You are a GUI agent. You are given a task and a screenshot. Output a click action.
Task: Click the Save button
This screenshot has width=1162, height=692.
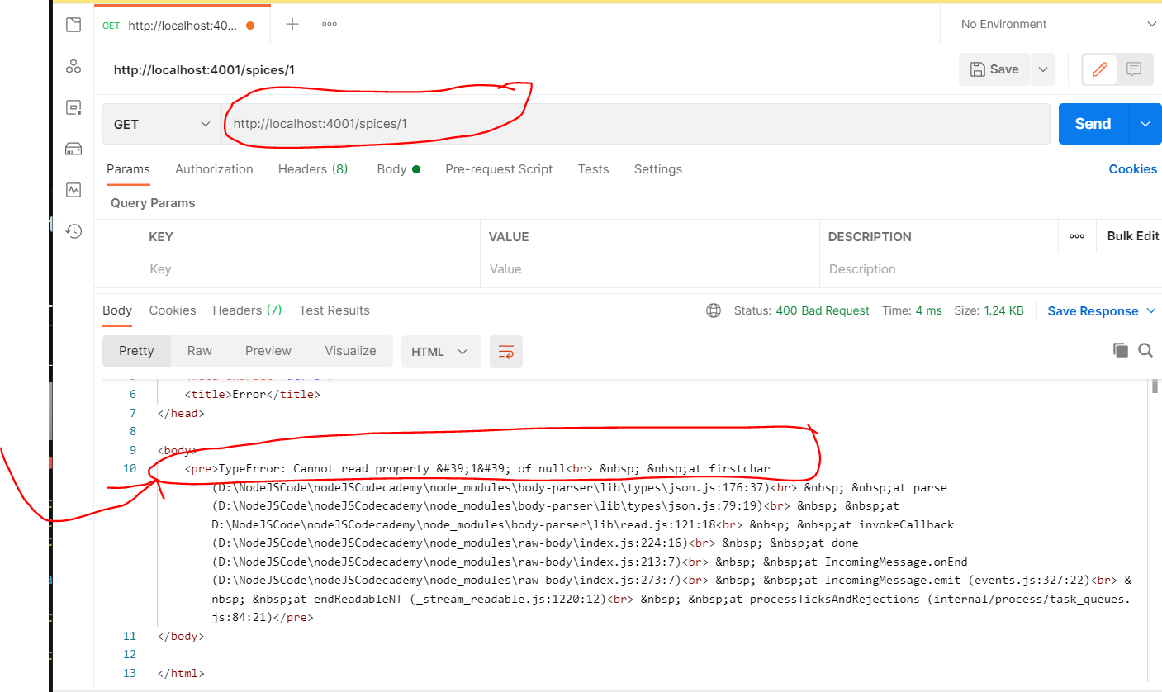pos(995,69)
